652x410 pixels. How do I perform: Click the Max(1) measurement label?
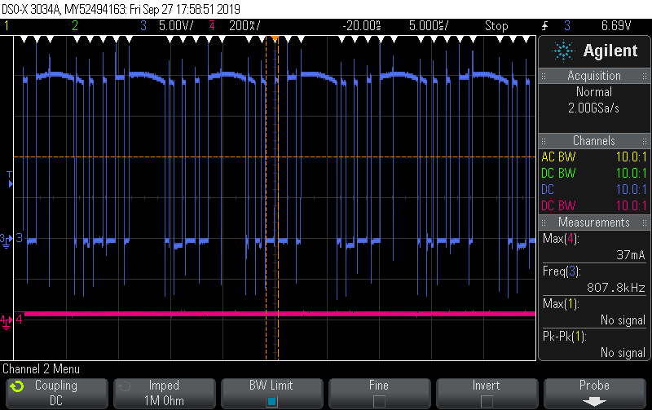pyautogui.click(x=561, y=304)
